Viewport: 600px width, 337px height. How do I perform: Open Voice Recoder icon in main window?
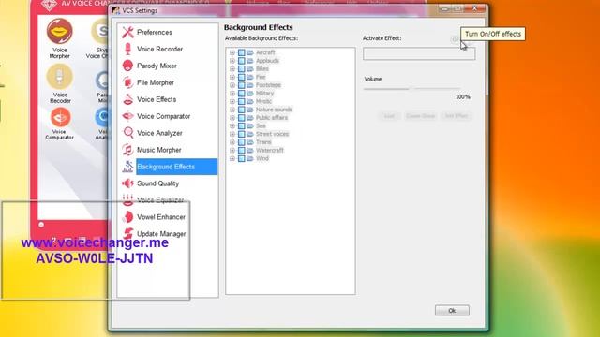(59, 77)
